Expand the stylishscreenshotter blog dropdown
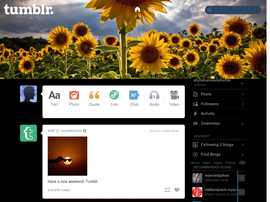Image resolution: width=270 pixels, height=202 pixels. tap(242, 83)
